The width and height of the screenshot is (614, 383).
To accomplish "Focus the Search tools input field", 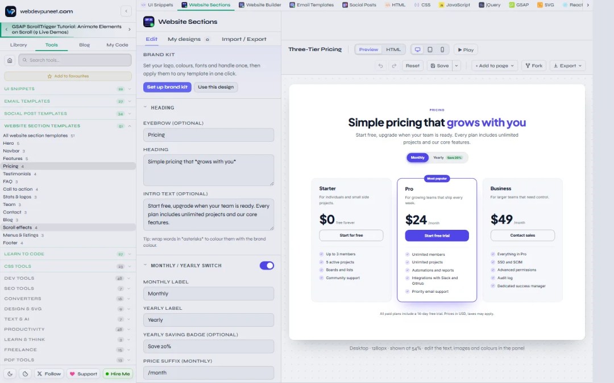I will click(75, 60).
